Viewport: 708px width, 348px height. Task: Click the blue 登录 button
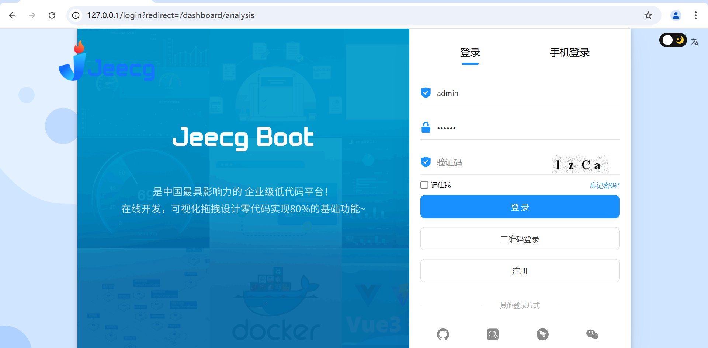(x=520, y=207)
